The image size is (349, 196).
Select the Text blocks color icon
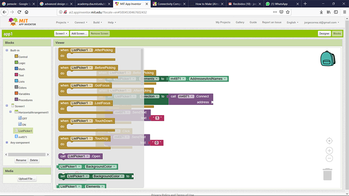pyautogui.click(x=16, y=75)
